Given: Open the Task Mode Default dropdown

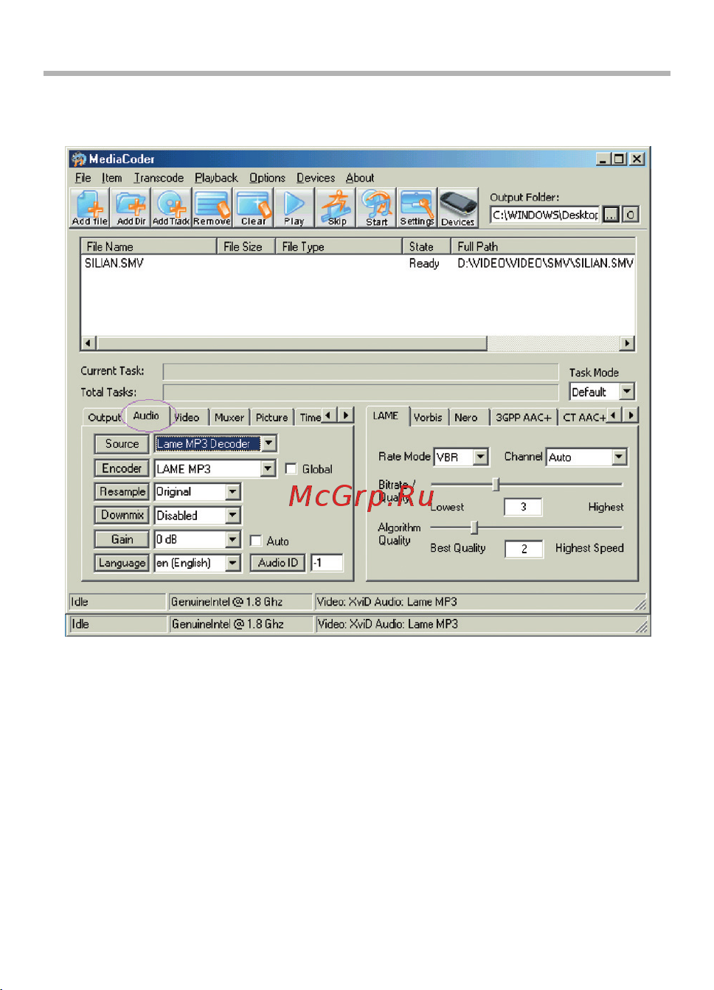Looking at the screenshot, I should pos(627,392).
